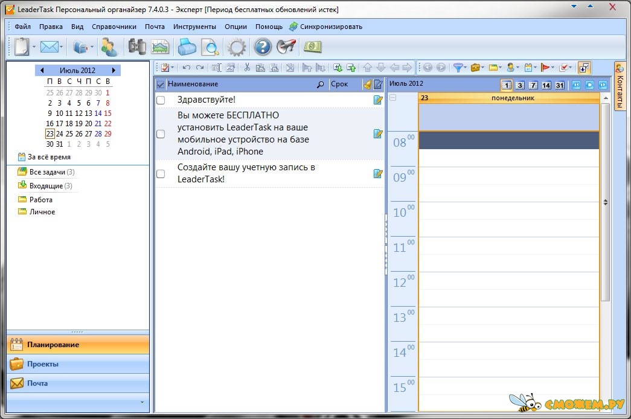631x419 pixels.
Task: Open the Инструменты menu
Action: pos(194,27)
